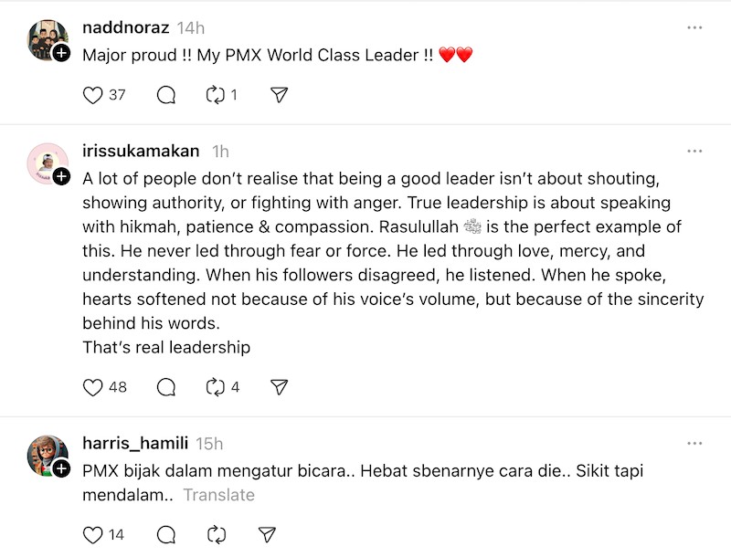Viewport: 731px width, 557px height.
Task: Repost harris_hamili's PMX post
Action: click(x=216, y=534)
